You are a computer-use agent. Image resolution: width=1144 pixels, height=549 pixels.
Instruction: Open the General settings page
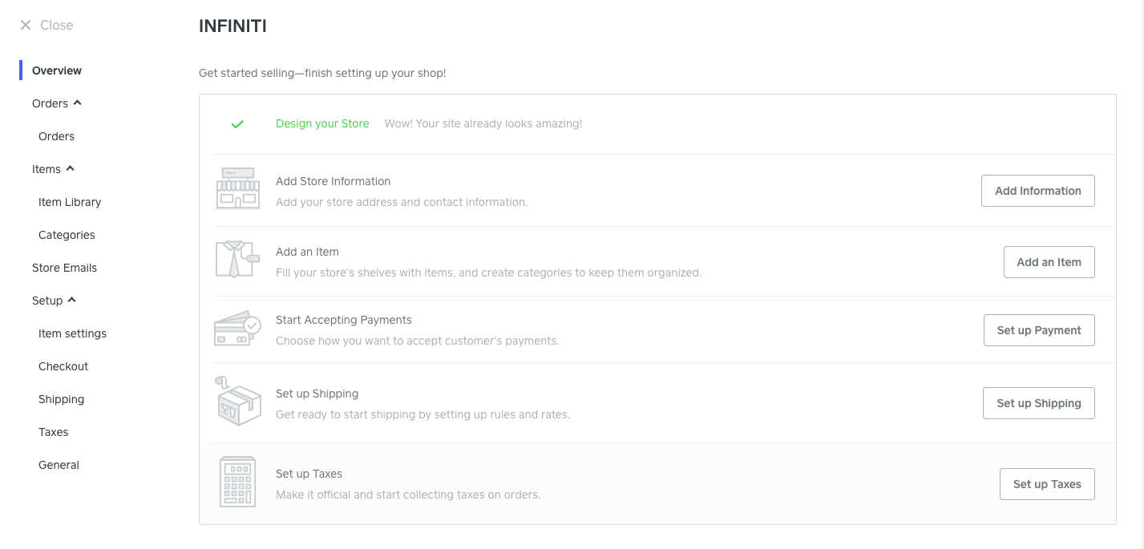(59, 465)
